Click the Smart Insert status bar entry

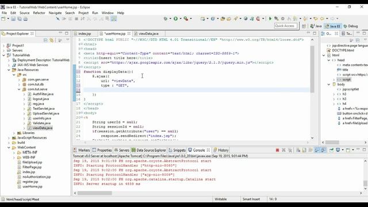(x=251, y=199)
